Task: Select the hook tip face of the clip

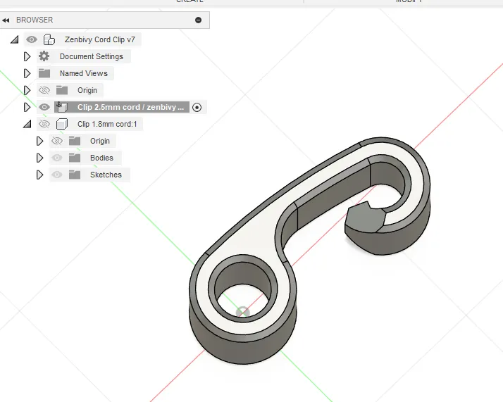Action: click(364, 218)
